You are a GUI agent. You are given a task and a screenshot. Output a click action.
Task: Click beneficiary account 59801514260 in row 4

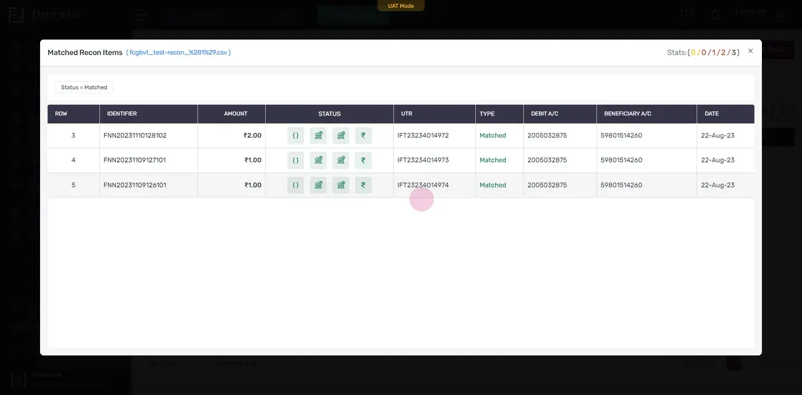point(622,160)
